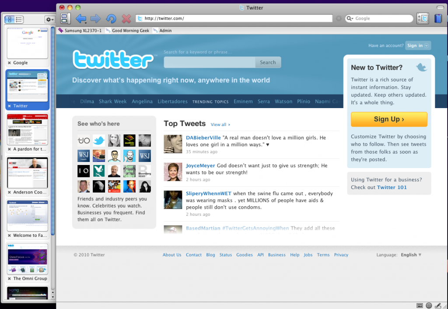
Task: Switch tab drawer to list view
Action: tap(19, 19)
